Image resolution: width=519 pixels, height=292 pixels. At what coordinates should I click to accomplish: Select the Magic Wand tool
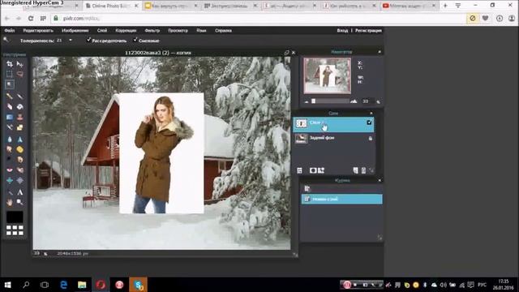point(10,84)
